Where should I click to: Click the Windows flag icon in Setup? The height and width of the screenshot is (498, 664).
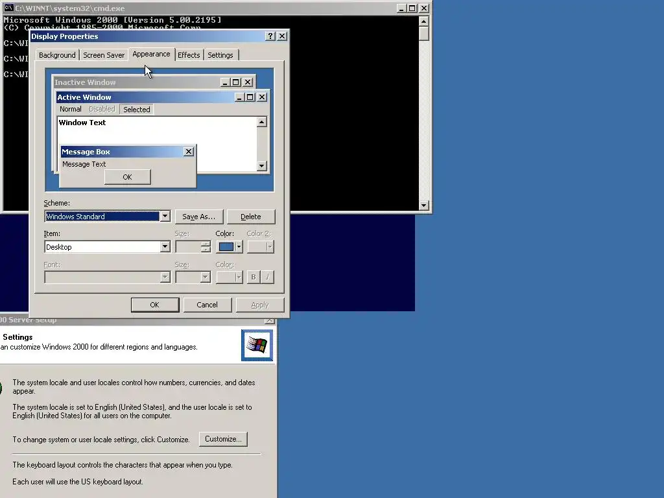[x=257, y=345]
